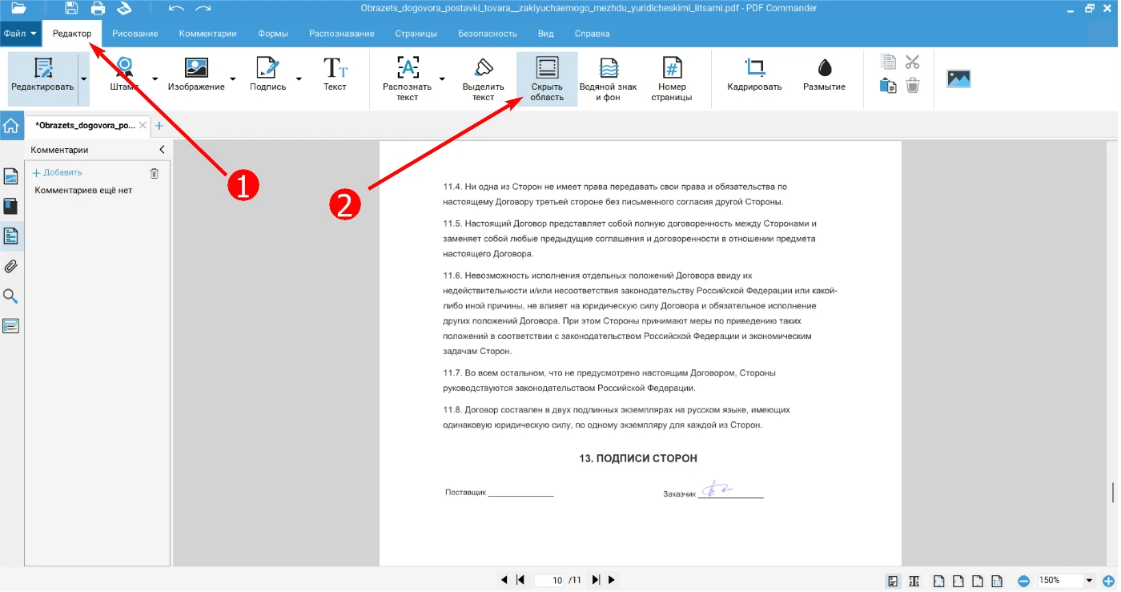The height and width of the screenshot is (592, 1121).
Task: Toggle actual size 1:1 page view
Action: point(997,581)
